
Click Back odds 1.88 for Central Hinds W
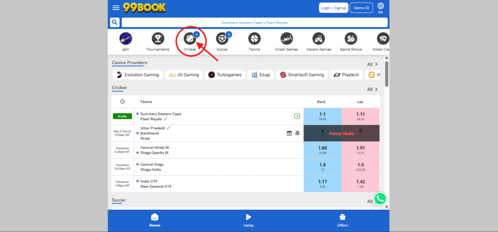point(322,150)
